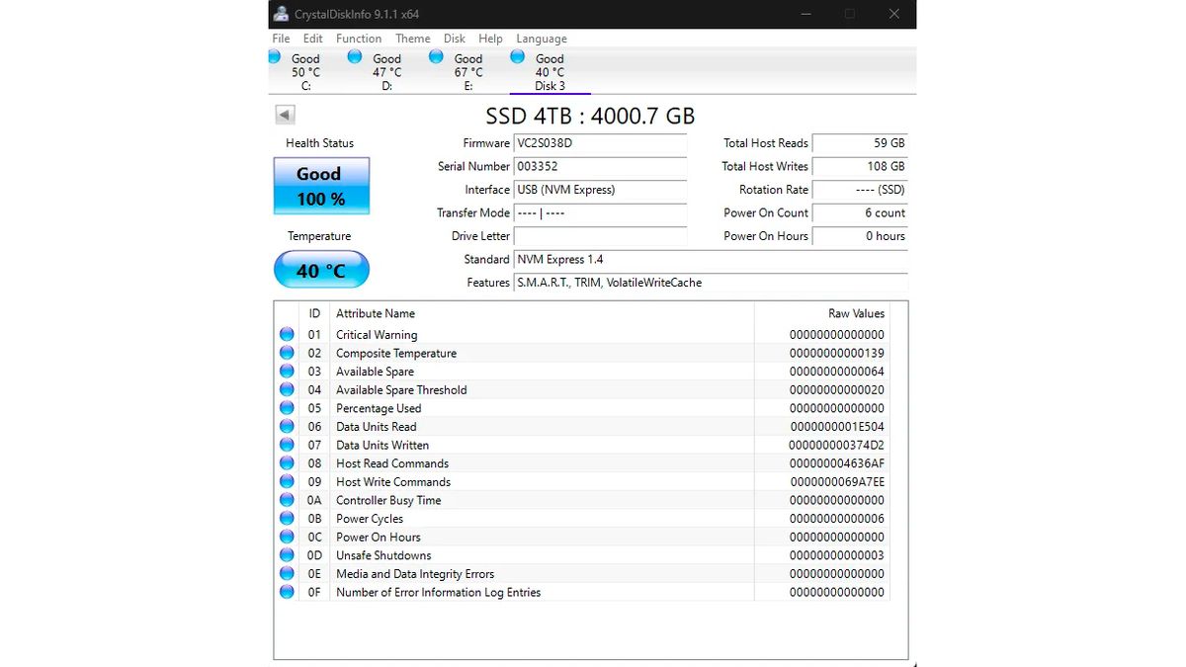Click Total Host Reads value 59 GB
Screen dimensions: 1186x667
point(860,143)
